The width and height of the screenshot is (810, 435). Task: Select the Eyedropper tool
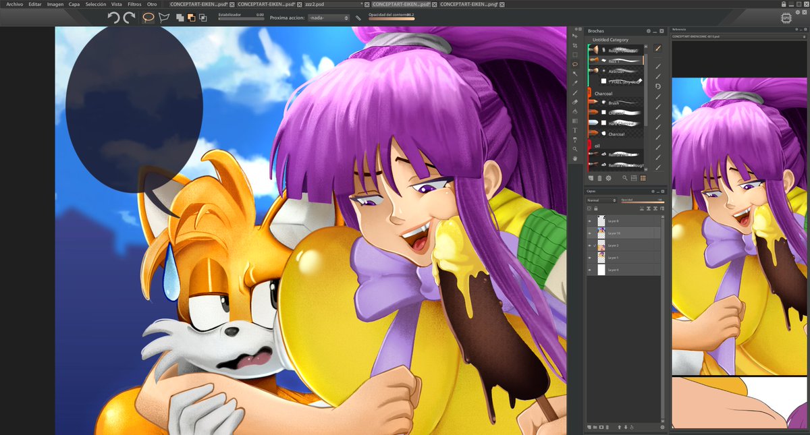tap(575, 83)
